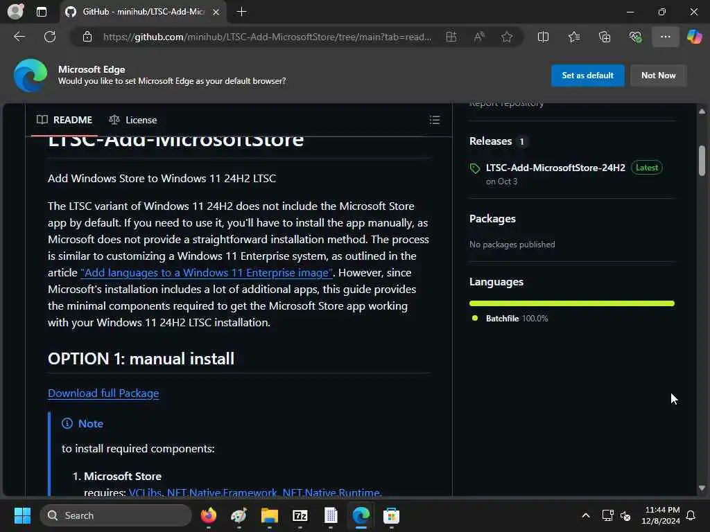Image resolution: width=710 pixels, height=532 pixels.
Task: Open the Releases section heading link
Action: [x=490, y=141]
